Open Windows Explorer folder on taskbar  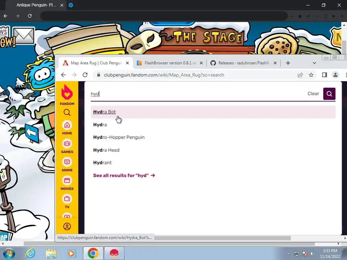point(51,253)
